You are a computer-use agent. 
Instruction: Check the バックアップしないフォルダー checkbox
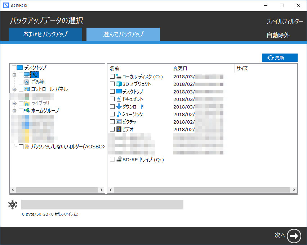(x=21, y=147)
